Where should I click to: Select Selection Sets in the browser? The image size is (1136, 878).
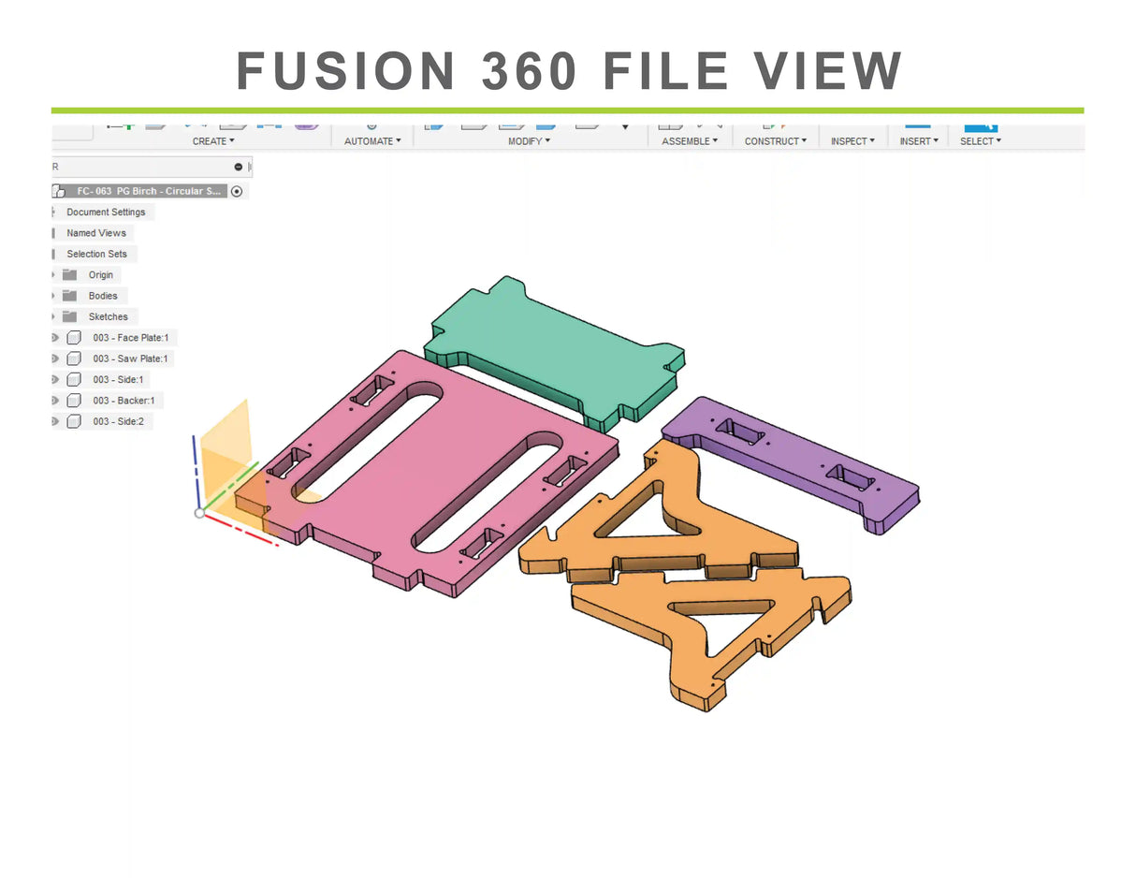pos(96,254)
